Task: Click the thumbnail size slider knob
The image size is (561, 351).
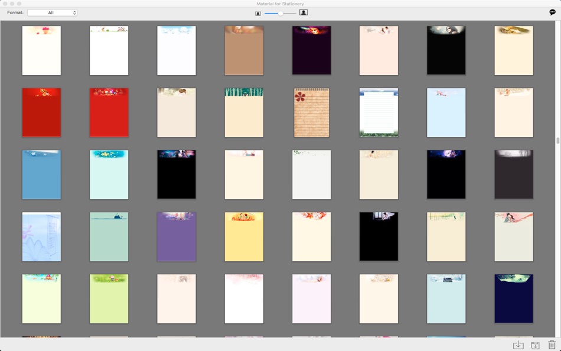Action: (280, 13)
